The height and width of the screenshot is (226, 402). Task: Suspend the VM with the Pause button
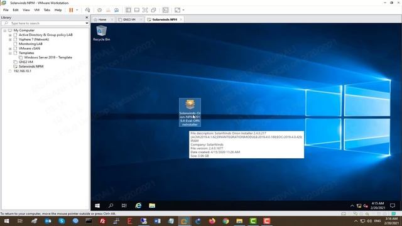tap(71, 10)
